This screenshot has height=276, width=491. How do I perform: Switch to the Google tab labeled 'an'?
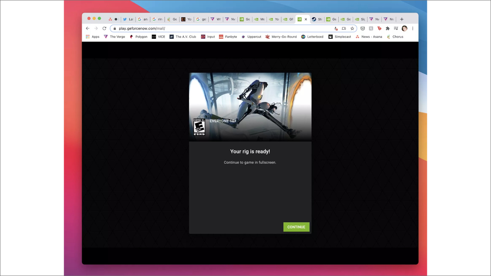click(142, 19)
